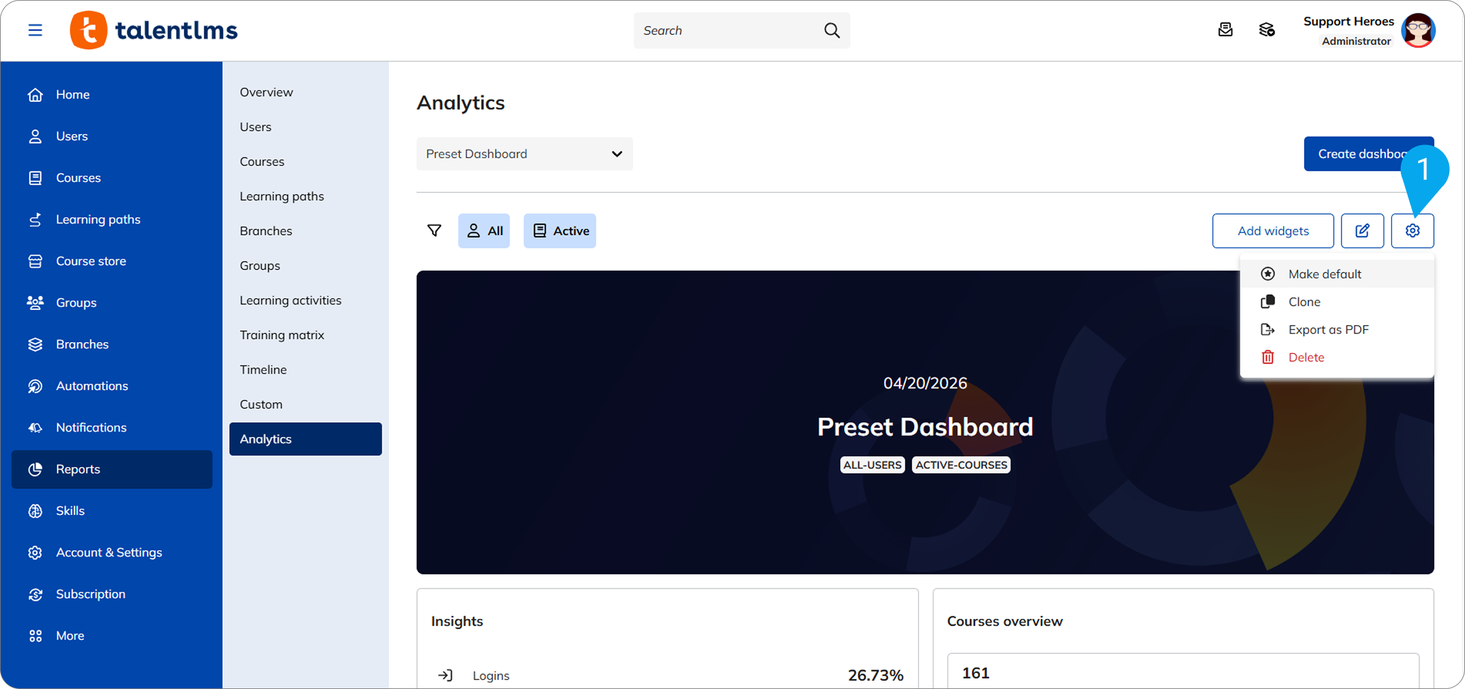Click the Preset Dashboard banner title
1465x689 pixels.
[925, 427]
